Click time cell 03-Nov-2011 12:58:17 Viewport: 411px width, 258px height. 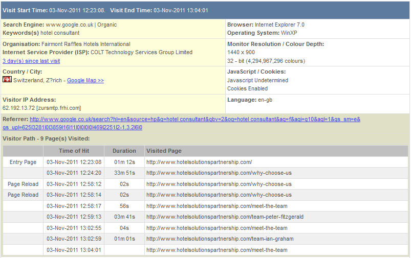[x=74, y=206]
